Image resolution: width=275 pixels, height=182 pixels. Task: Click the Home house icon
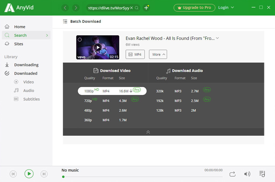tap(7, 27)
